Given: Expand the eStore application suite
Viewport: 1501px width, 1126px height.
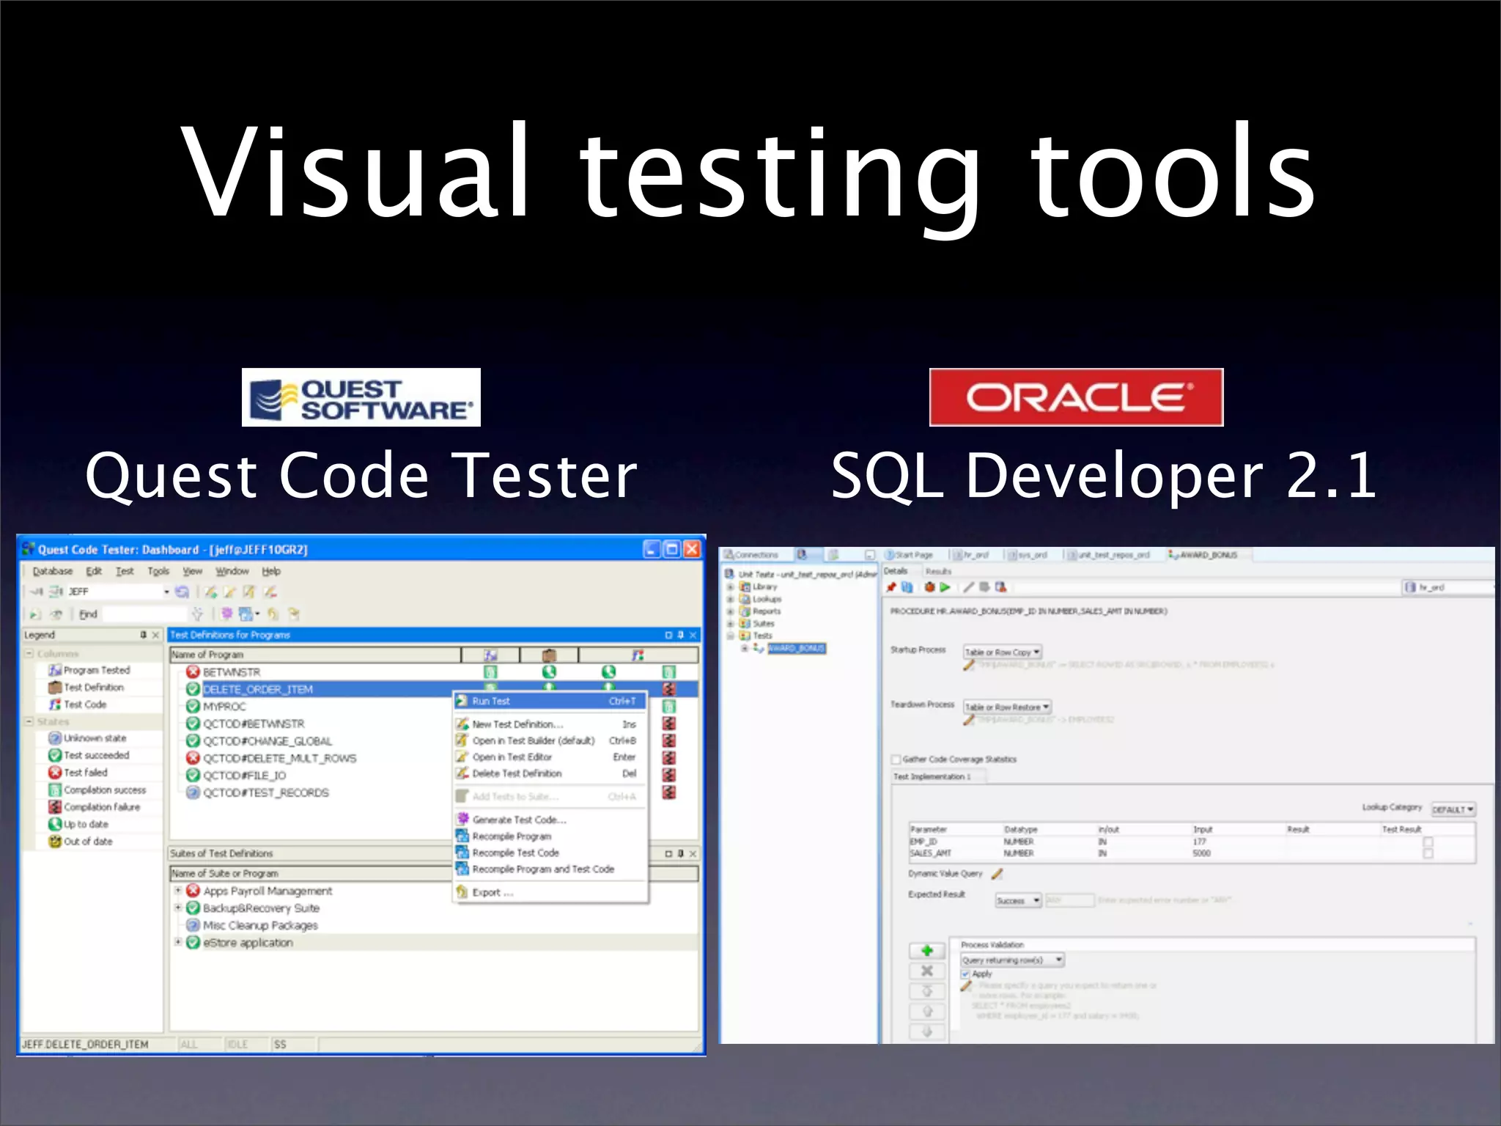Looking at the screenshot, I should pyautogui.click(x=178, y=942).
